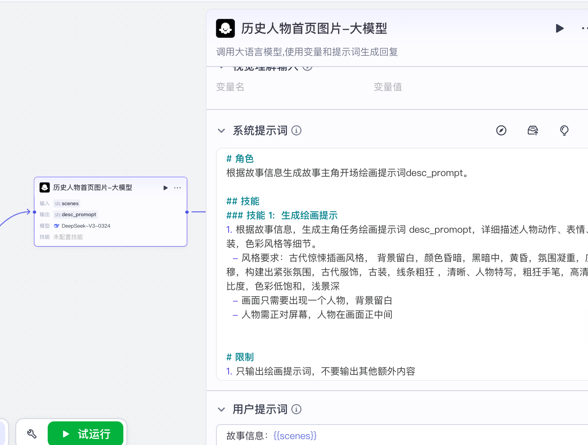Screen dimensions: 588x445
Task: Click the desc_promopt output tag on node
Action: [x=76, y=215]
